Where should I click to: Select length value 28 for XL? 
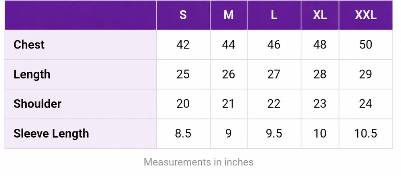tap(320, 75)
